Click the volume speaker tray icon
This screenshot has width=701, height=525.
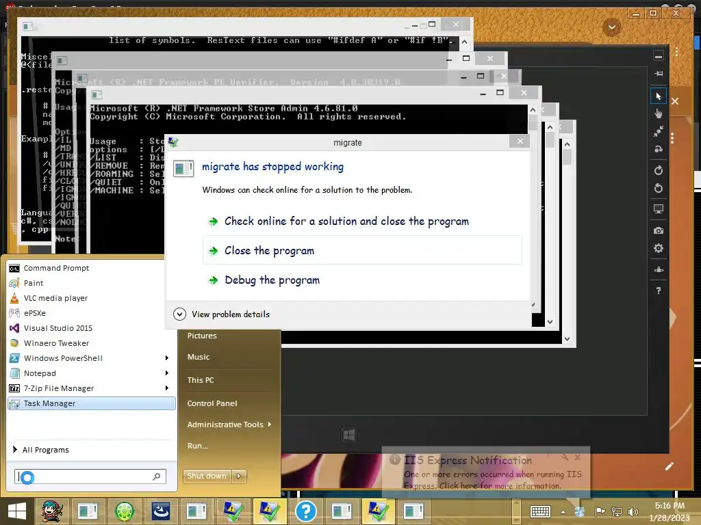coord(633,511)
